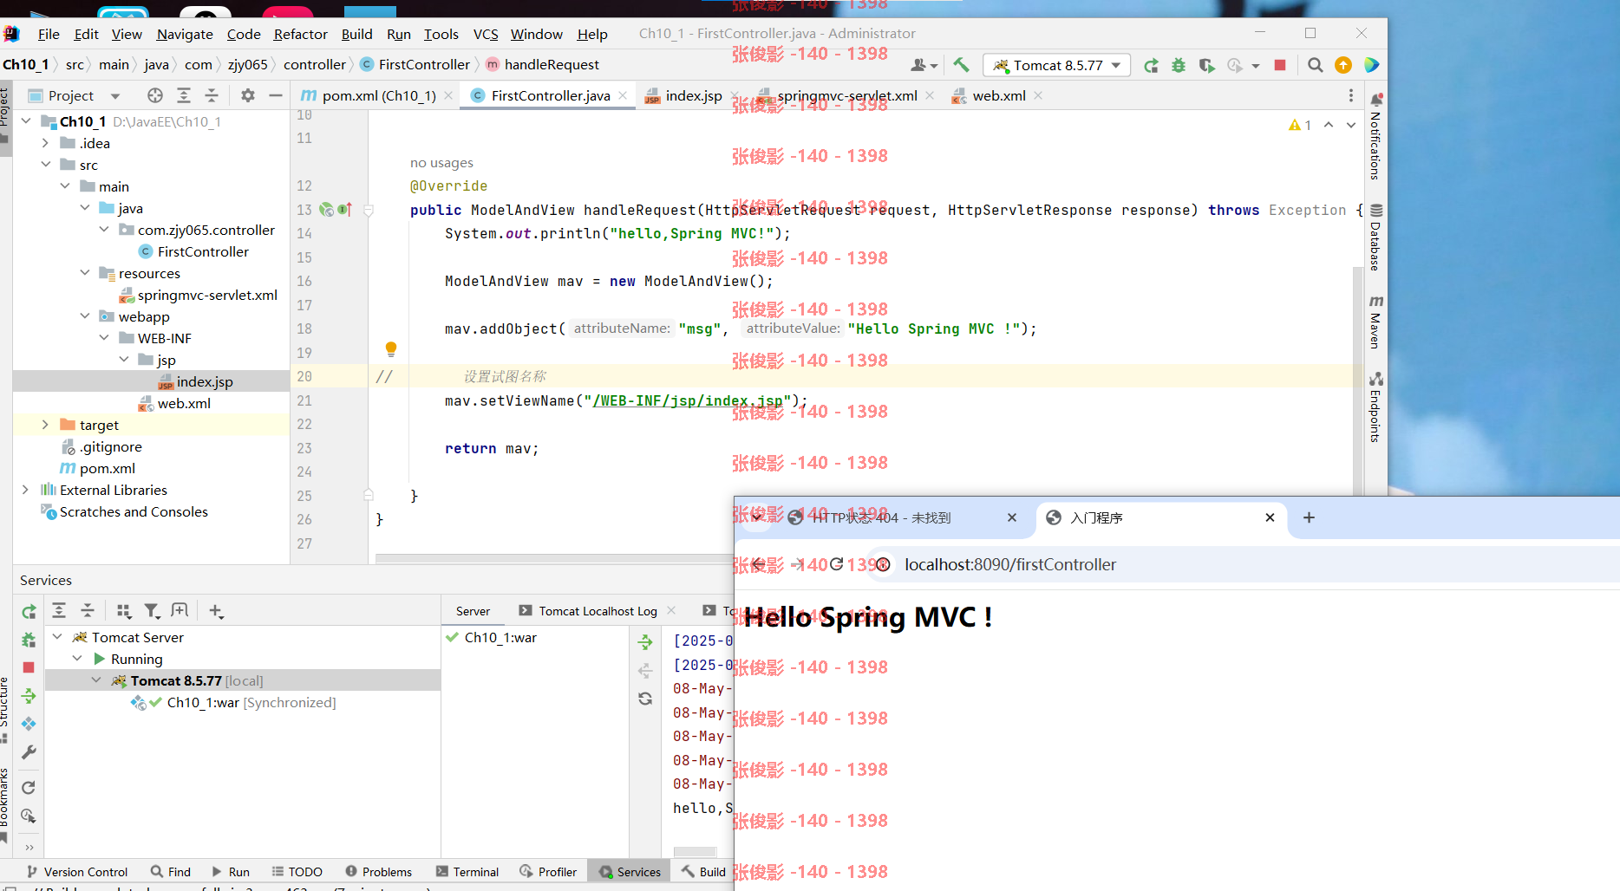Open the Endpoints side panel

click(1376, 407)
